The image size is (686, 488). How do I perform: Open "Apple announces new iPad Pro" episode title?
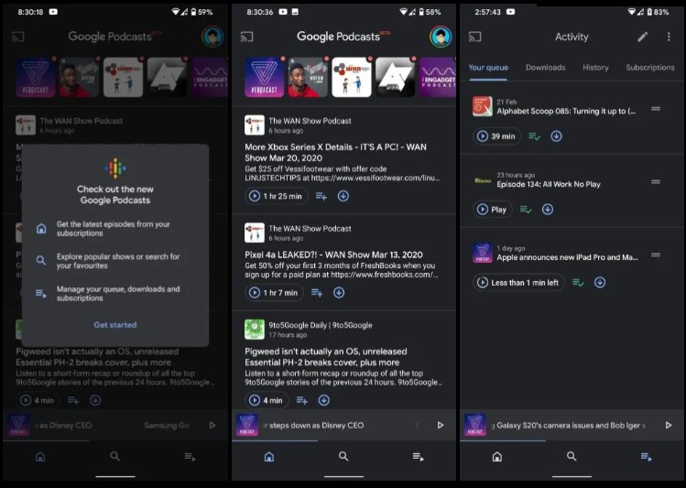[567, 257]
